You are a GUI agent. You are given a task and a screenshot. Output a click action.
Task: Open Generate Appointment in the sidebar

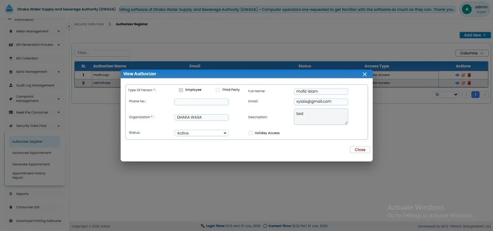click(31, 165)
